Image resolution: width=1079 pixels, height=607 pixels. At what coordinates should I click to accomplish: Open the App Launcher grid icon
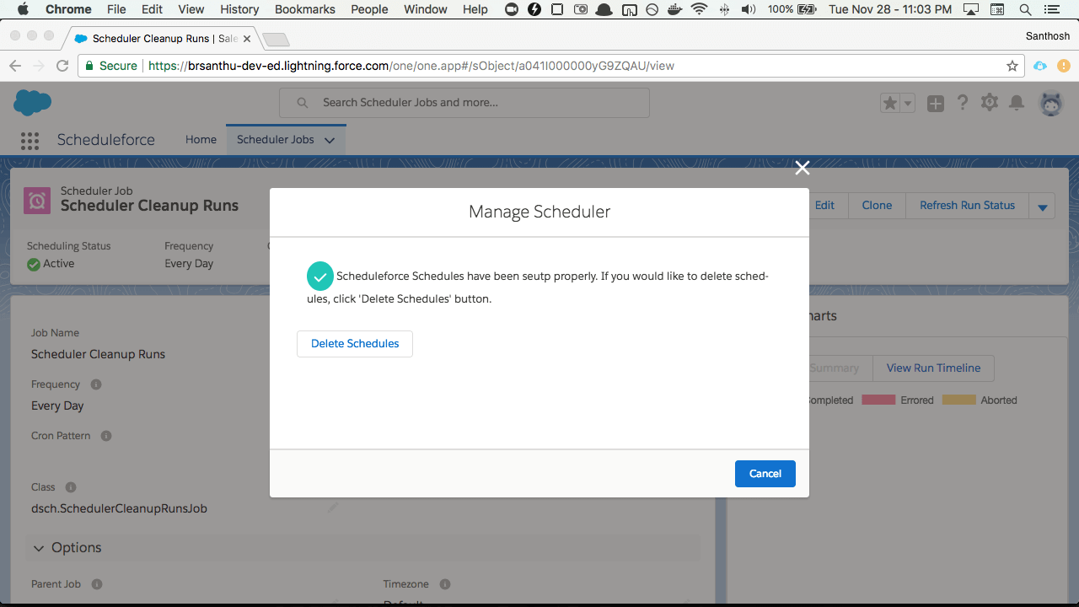click(x=30, y=140)
